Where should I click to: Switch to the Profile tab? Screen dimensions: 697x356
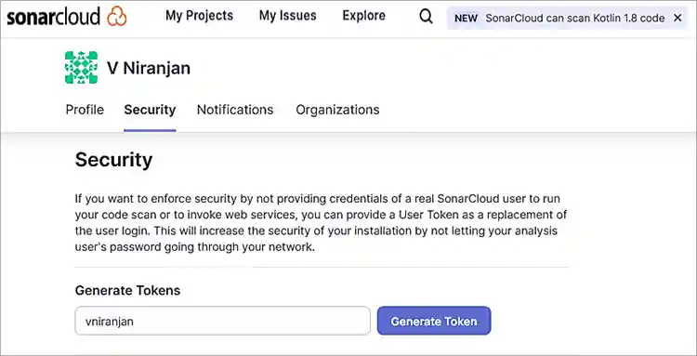[85, 110]
